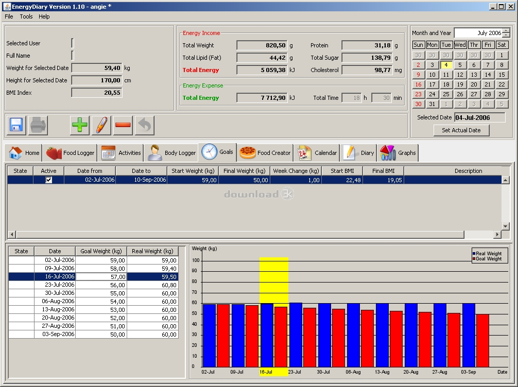The height and width of the screenshot is (387, 518).
Task: Click the printer icon
Action: tap(38, 125)
